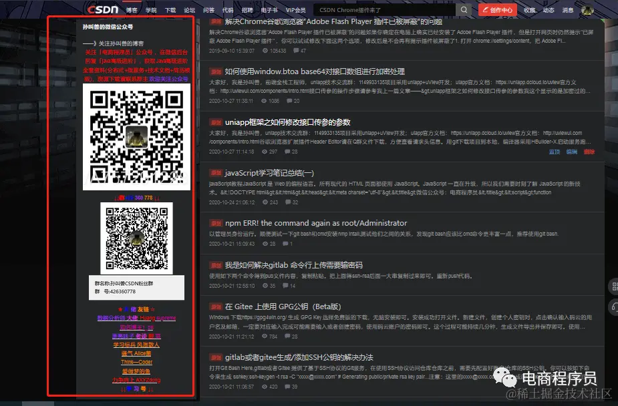
Task: Click the comment icon beside 47
Action: click(x=296, y=51)
